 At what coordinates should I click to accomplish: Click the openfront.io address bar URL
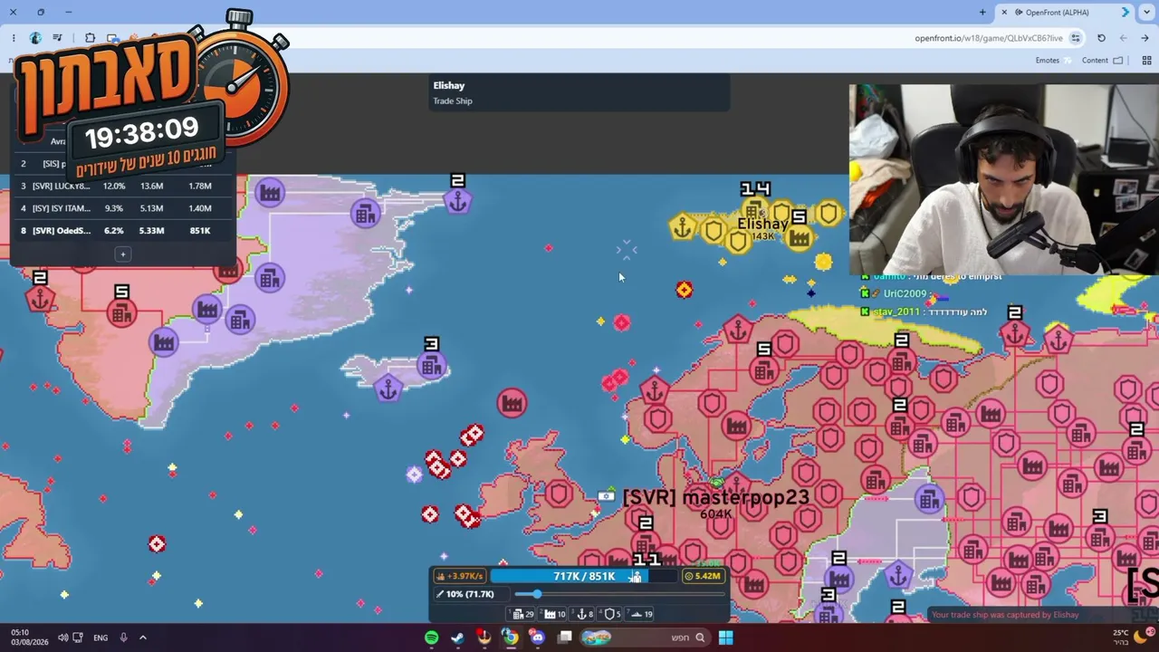click(988, 38)
